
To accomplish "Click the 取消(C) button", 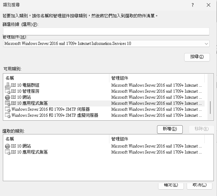I will click(199, 186).
